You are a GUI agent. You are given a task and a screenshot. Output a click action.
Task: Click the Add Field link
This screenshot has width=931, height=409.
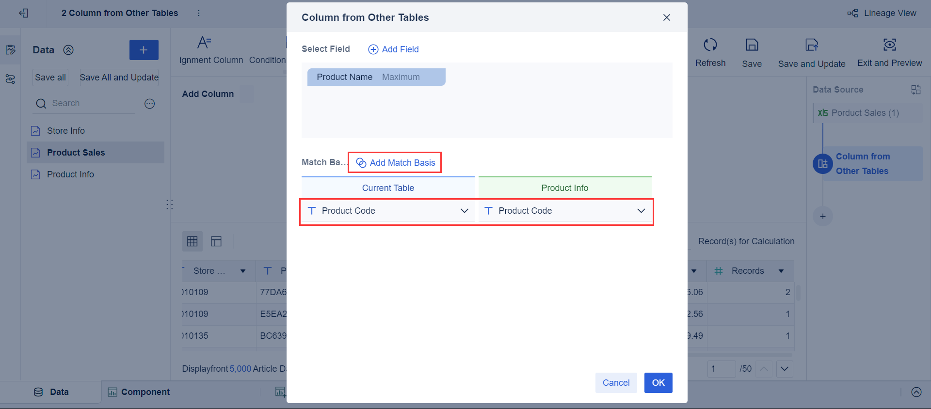click(394, 49)
